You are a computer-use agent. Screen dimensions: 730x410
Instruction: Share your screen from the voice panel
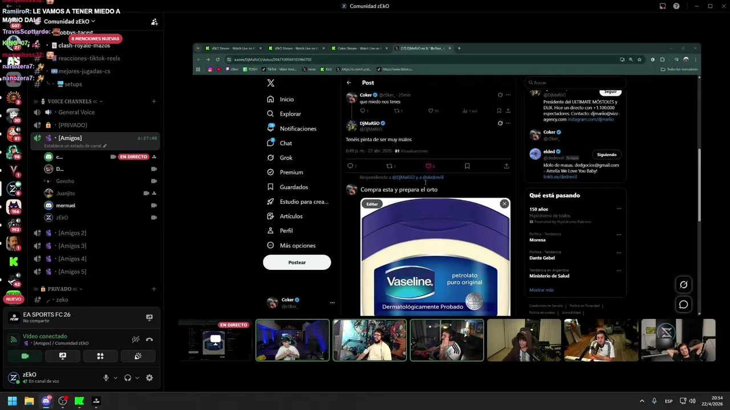point(63,356)
